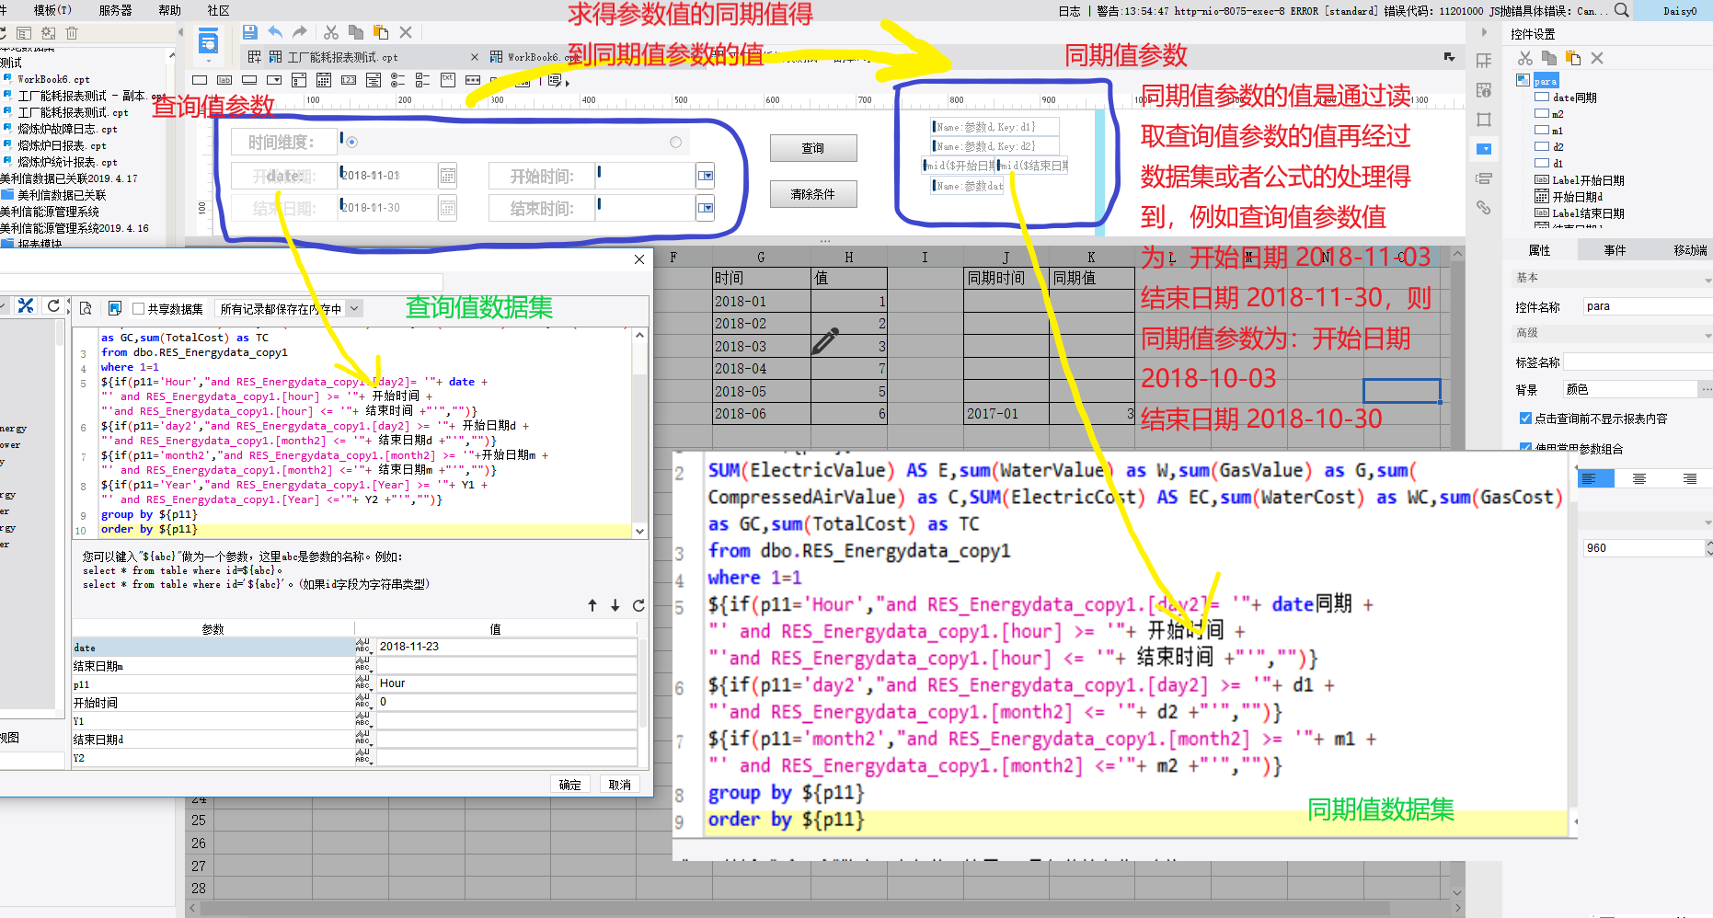Open the 帮助 menu
The width and height of the screenshot is (1713, 918).
click(169, 10)
